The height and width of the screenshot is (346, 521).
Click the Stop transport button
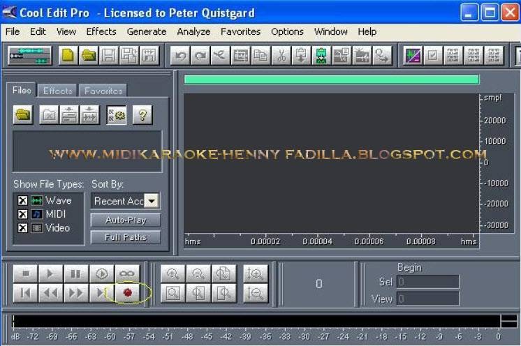coord(26,273)
